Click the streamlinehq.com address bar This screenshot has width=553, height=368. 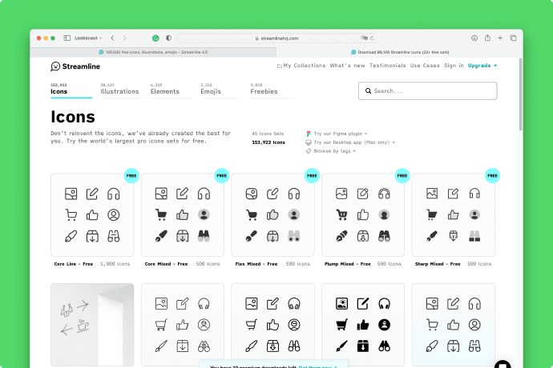tap(276, 38)
